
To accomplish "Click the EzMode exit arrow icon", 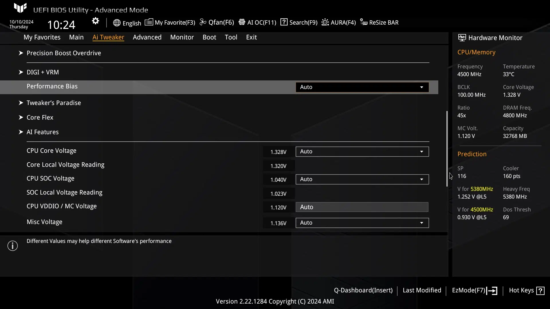I will click(492, 291).
